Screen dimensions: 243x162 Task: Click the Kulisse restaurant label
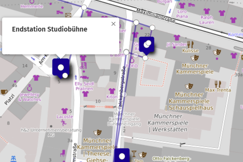(190, 51)
